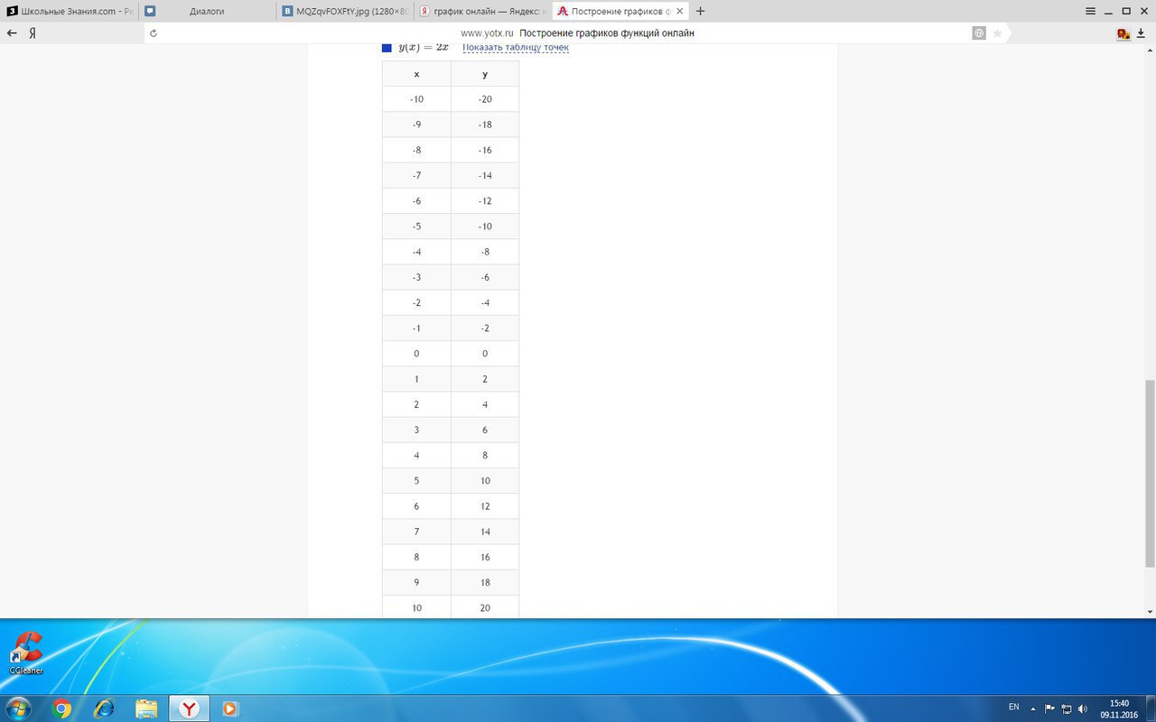Select x cell -1 in the table
The width and height of the screenshot is (1156, 722).
click(x=416, y=329)
